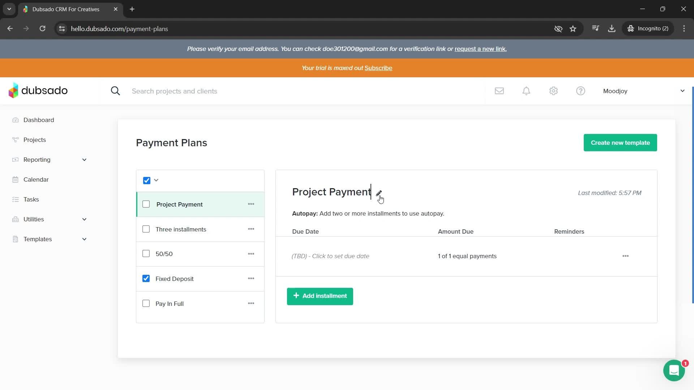Uncheck the Fixed Deposit checkbox
694x390 pixels.
click(x=146, y=278)
